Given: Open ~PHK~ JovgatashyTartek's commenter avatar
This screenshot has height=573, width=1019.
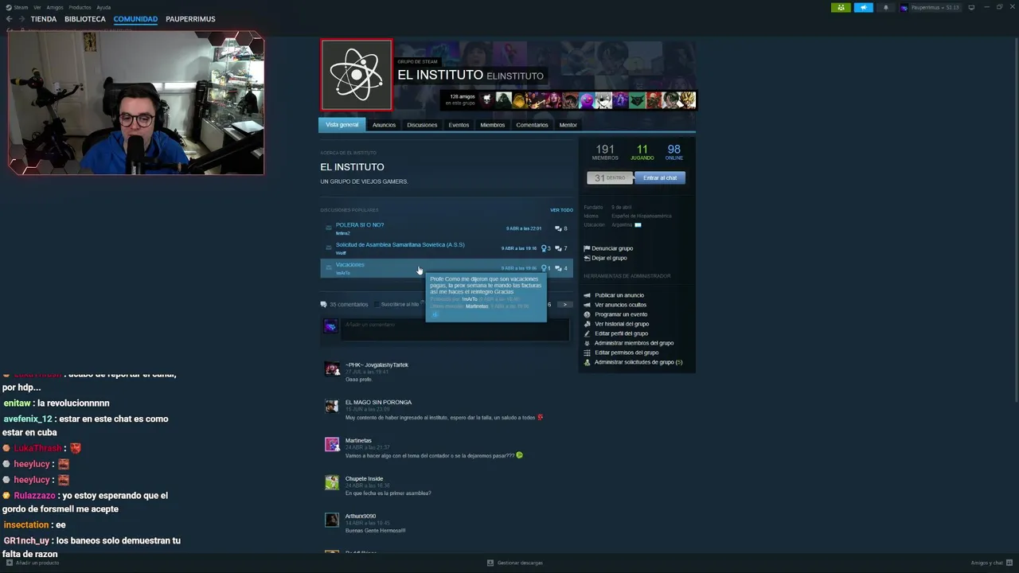Looking at the screenshot, I should click(x=332, y=368).
